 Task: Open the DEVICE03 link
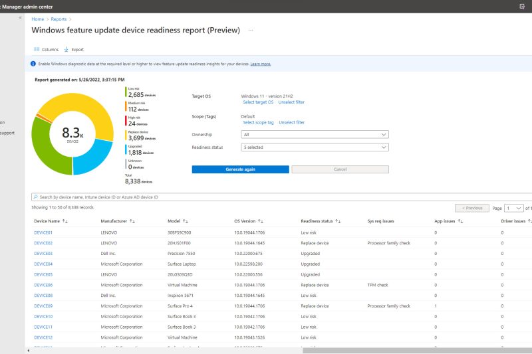[x=43, y=254]
